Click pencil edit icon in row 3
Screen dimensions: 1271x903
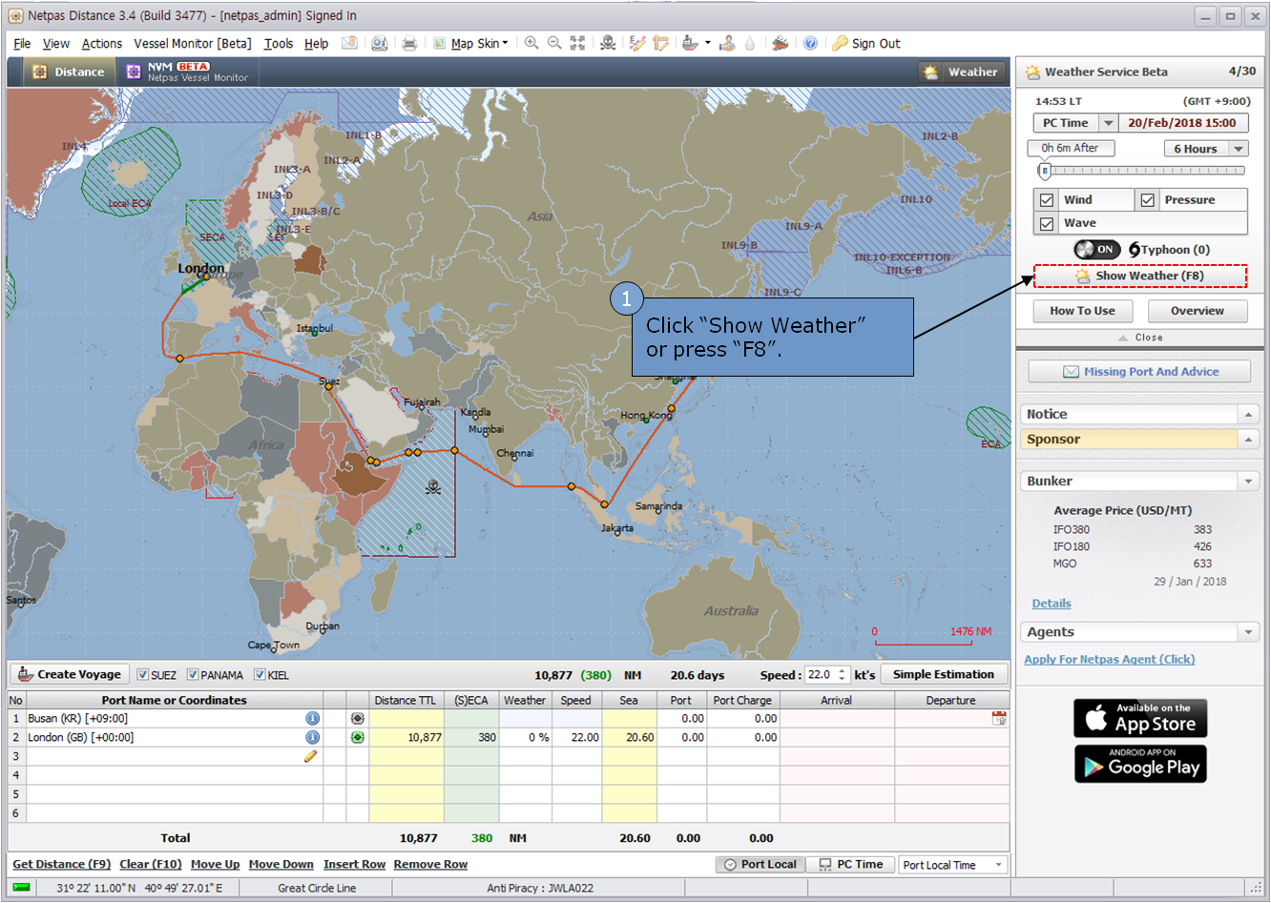[310, 756]
